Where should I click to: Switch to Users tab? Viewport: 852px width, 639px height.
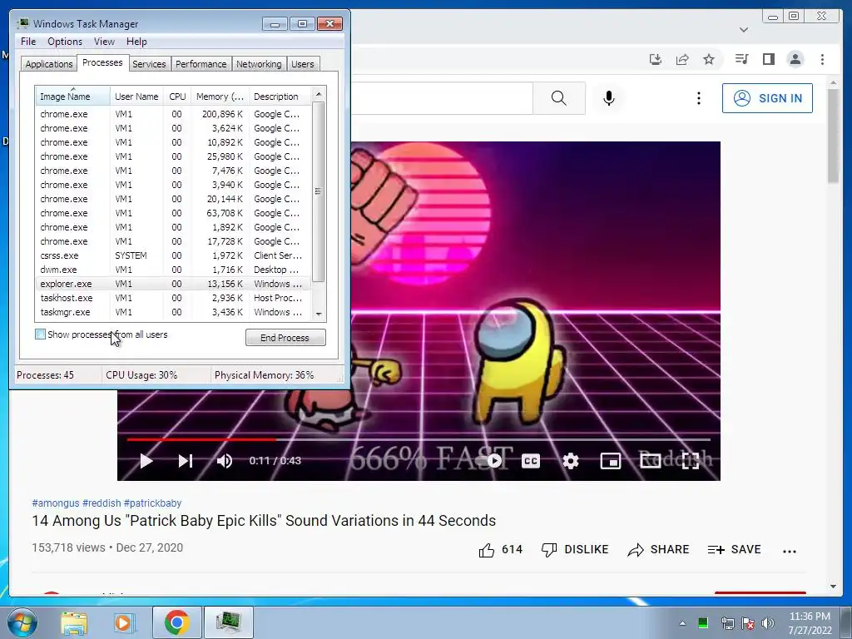(x=302, y=64)
